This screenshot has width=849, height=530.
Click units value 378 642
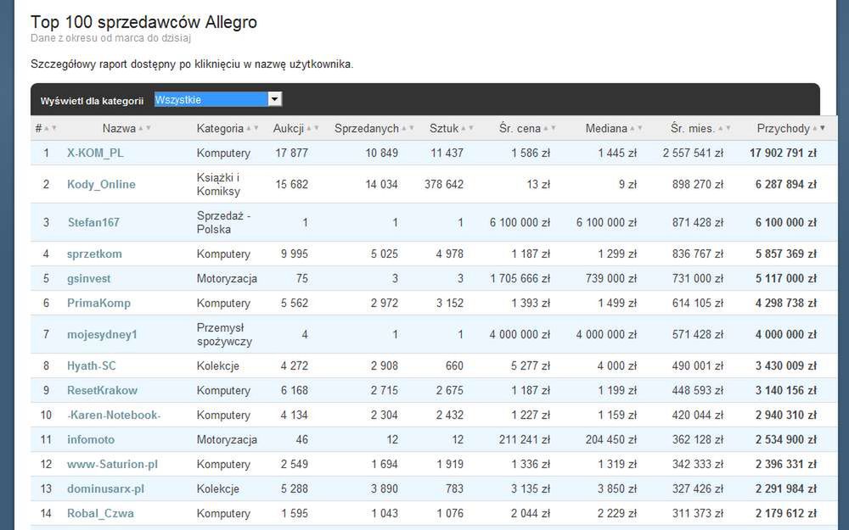pos(444,184)
